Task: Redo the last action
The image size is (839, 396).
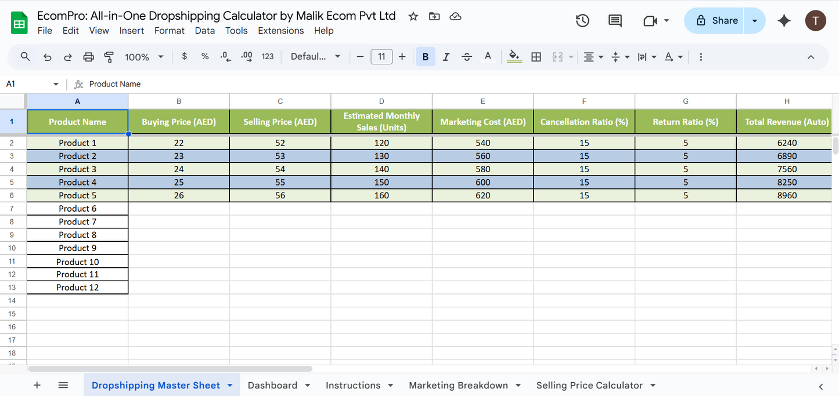Action: pyautogui.click(x=68, y=57)
